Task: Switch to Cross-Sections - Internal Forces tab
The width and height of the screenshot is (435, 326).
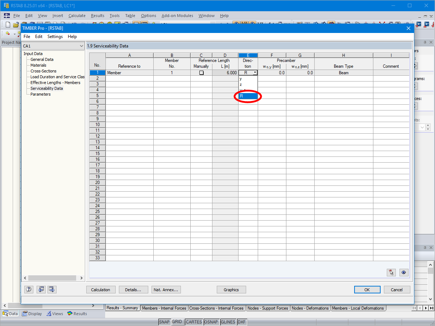Action: 216,308
